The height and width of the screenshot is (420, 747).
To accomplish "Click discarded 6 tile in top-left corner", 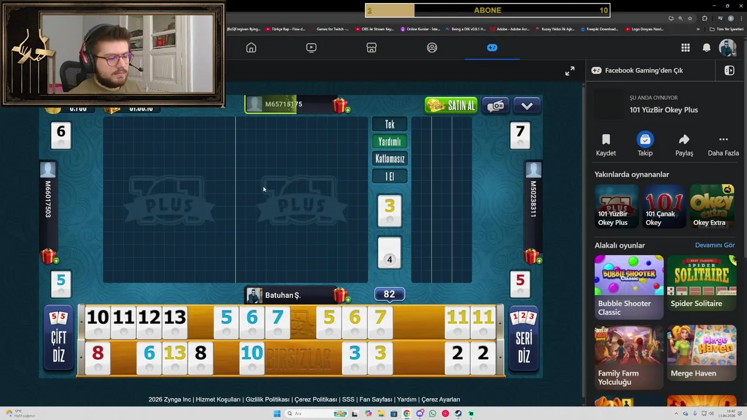I will click(x=61, y=135).
